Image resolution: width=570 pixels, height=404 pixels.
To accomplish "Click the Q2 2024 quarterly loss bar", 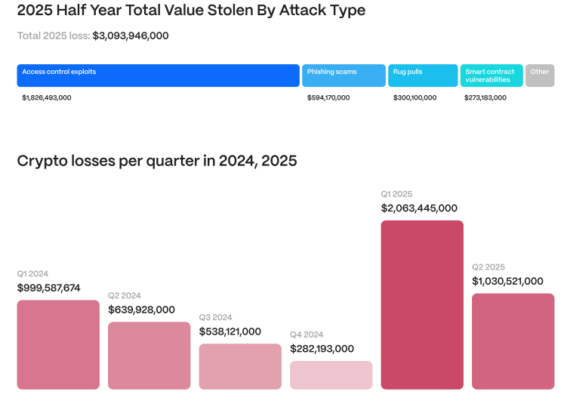I will coord(149,356).
